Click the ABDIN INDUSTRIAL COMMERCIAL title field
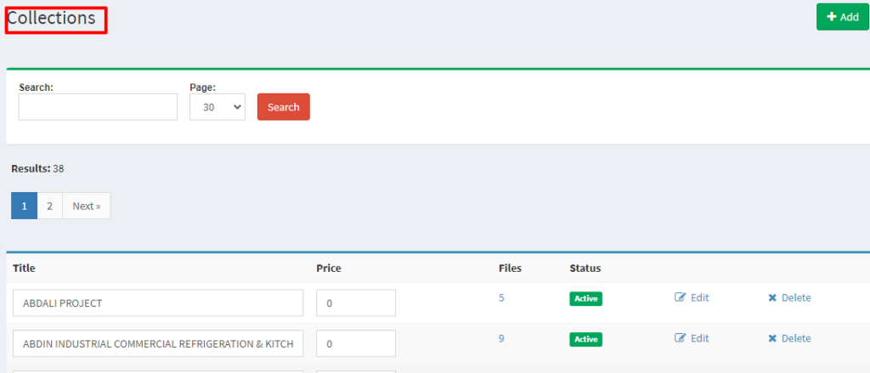Screen dimensions: 870x373 (x=158, y=343)
